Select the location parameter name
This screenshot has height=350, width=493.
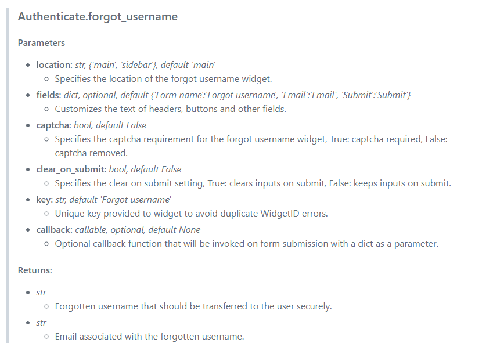pos(54,65)
